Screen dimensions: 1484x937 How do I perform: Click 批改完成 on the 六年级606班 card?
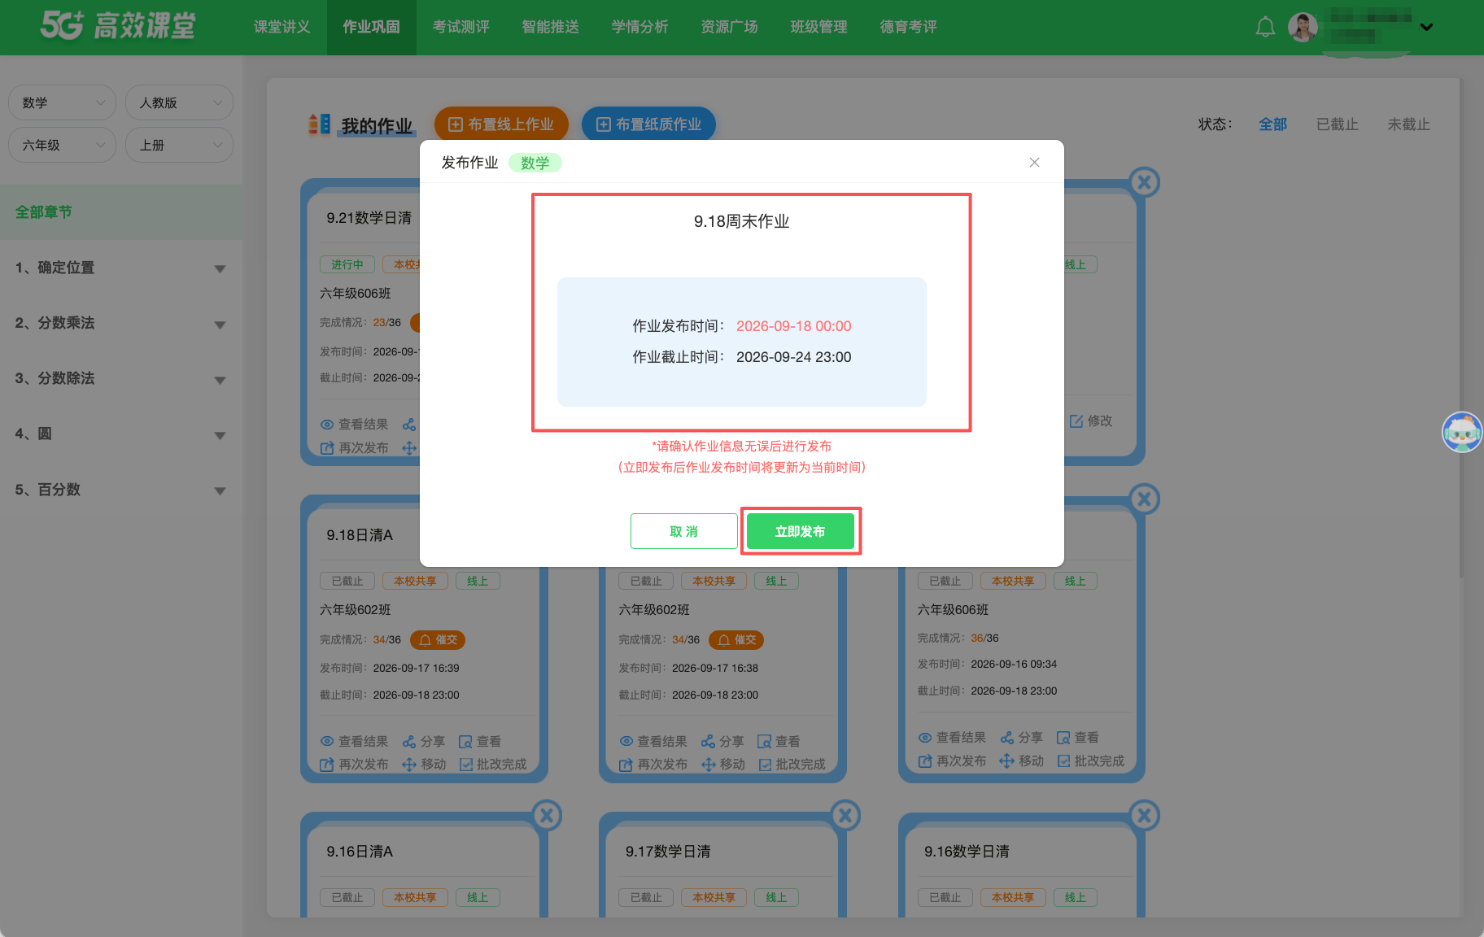click(x=1091, y=760)
